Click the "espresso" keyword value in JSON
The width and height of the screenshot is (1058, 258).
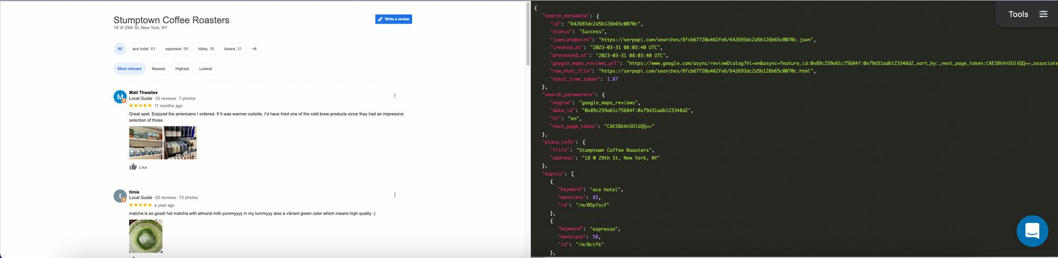tap(605, 229)
